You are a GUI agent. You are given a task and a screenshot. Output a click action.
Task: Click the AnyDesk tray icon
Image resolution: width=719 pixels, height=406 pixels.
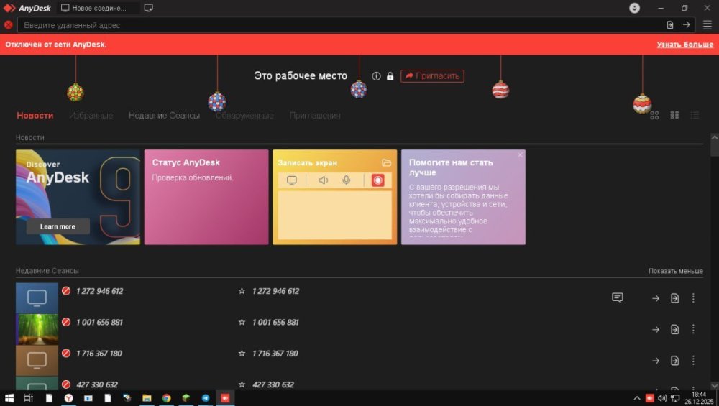point(649,398)
